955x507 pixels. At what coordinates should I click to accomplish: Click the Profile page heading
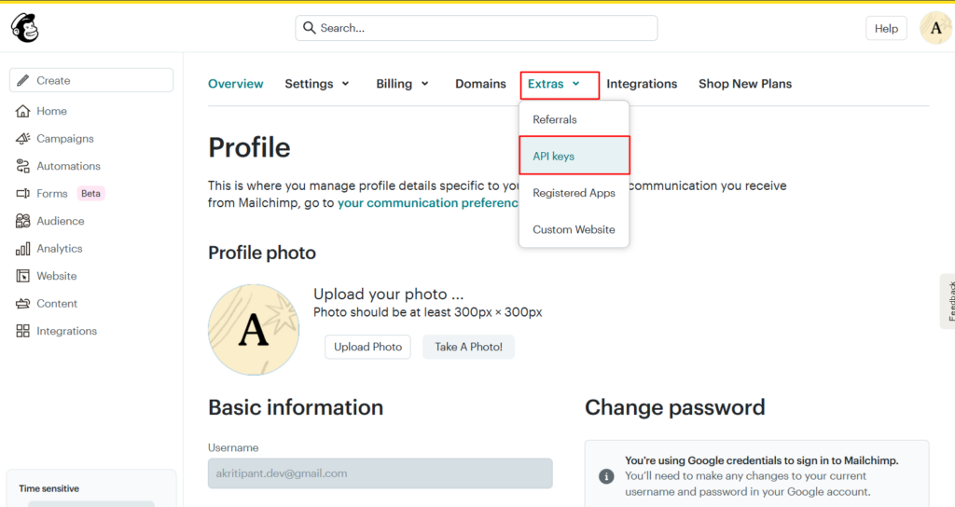click(x=249, y=147)
